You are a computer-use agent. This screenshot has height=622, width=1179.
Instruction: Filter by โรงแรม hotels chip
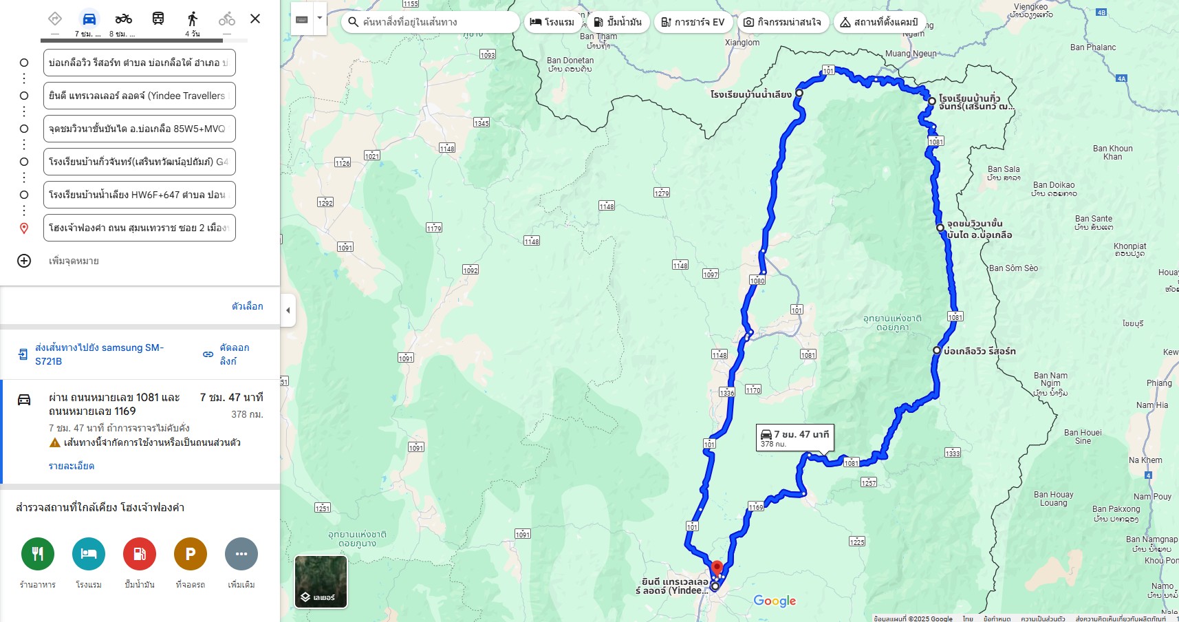552,22
